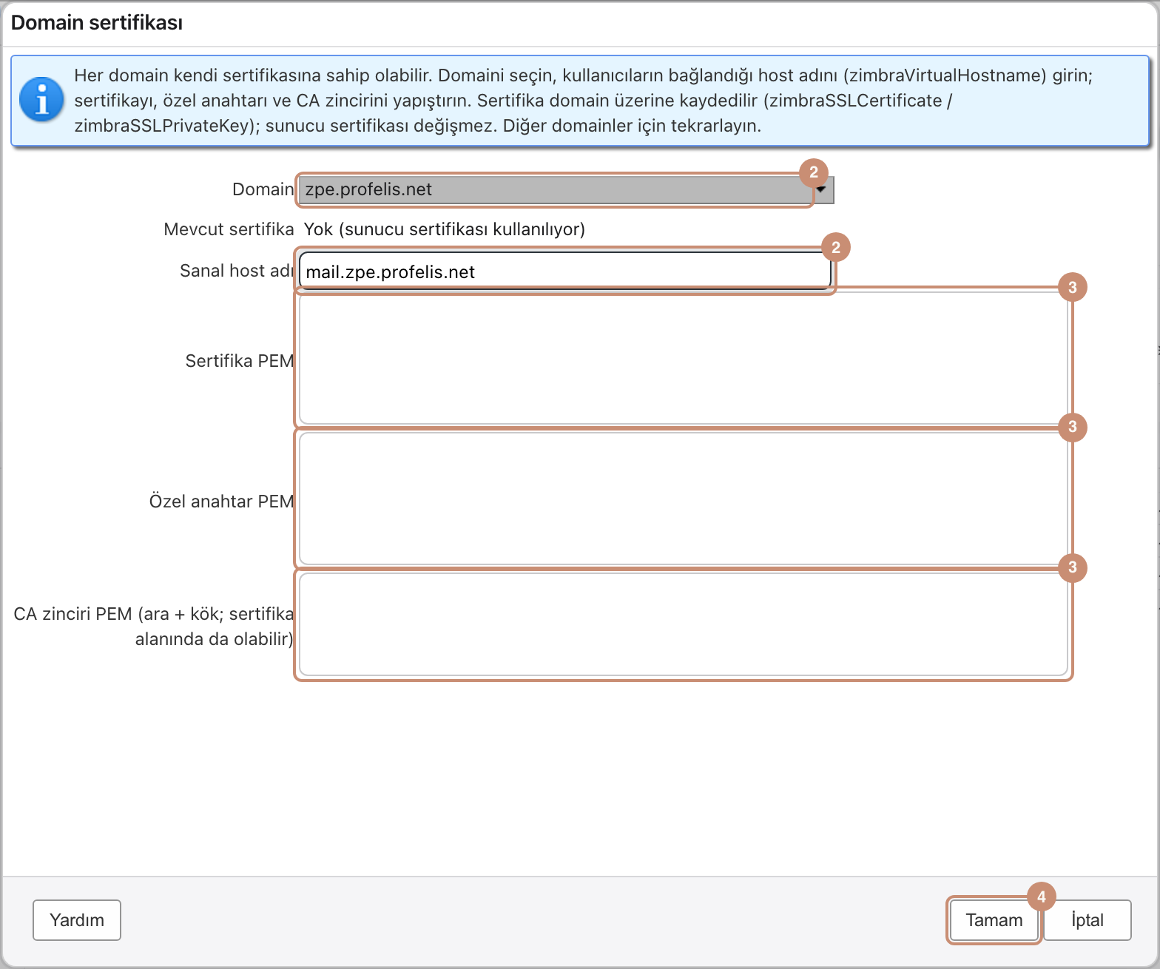The image size is (1160, 969).
Task: Click the info text about zimbraVirtualHostname
Action: pos(583,101)
